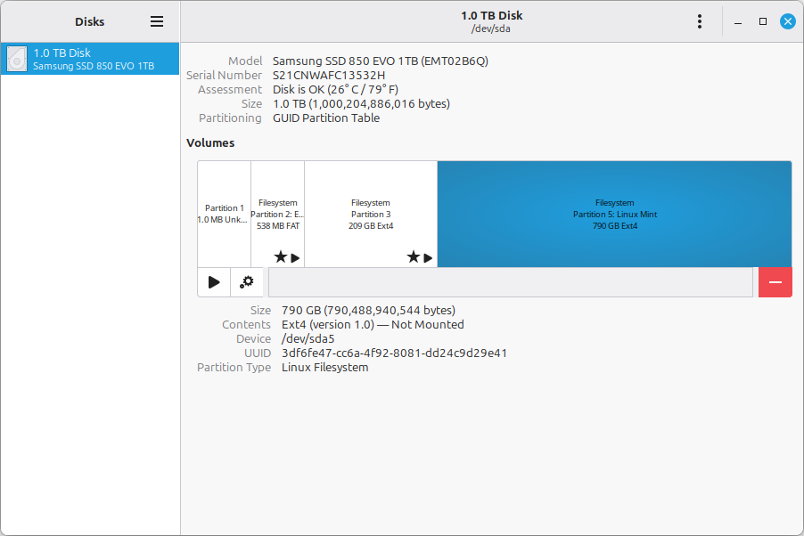Open the Disks hamburger application menu
Image resolution: width=804 pixels, height=536 pixels.
[x=157, y=21]
